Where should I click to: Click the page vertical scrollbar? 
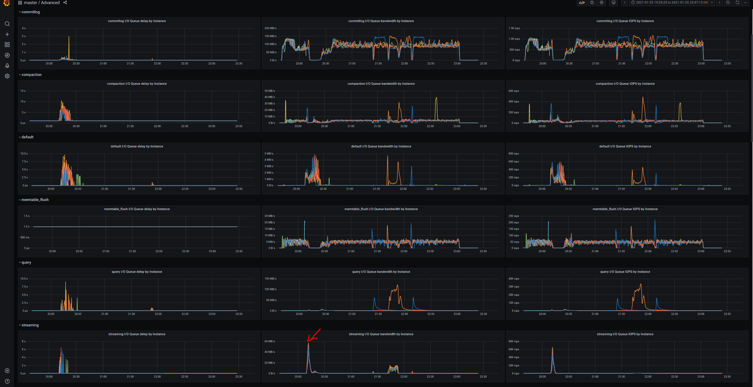point(752,88)
